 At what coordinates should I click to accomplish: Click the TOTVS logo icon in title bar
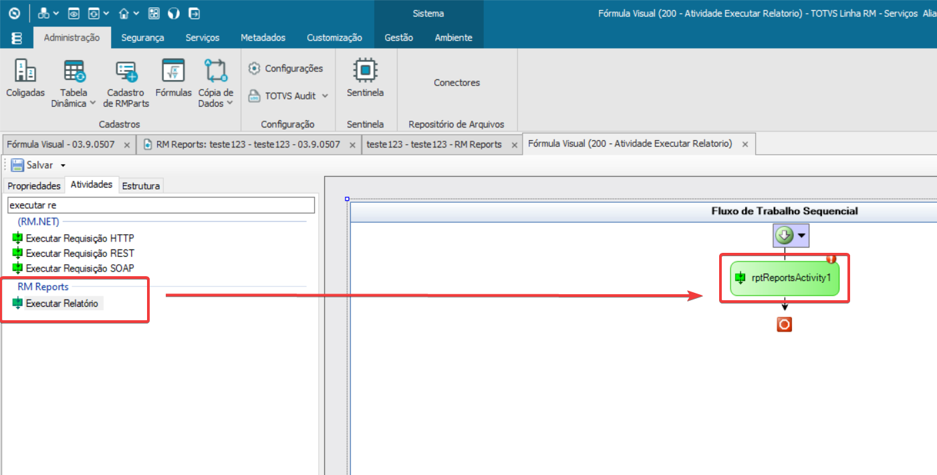click(14, 13)
